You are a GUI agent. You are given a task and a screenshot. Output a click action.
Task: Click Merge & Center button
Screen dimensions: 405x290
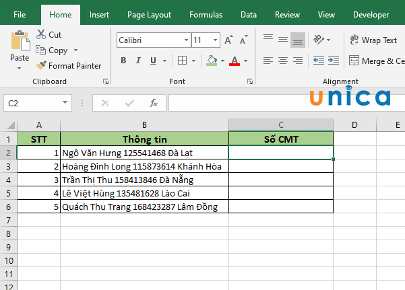377,61
